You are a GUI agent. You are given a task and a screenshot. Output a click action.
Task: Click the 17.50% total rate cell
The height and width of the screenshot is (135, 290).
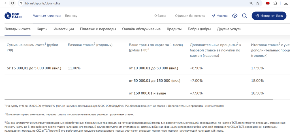257,68
